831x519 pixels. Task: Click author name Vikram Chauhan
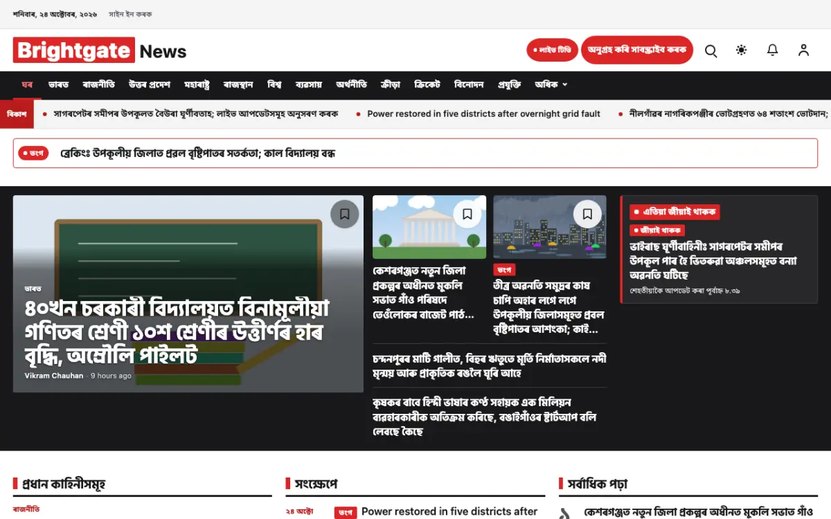click(54, 376)
